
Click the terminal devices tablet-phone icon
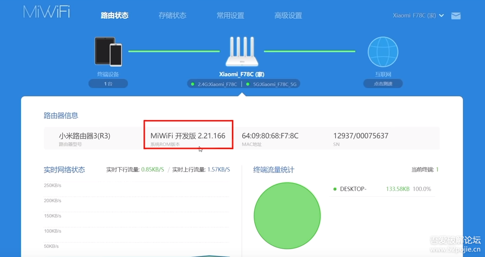tap(108, 52)
